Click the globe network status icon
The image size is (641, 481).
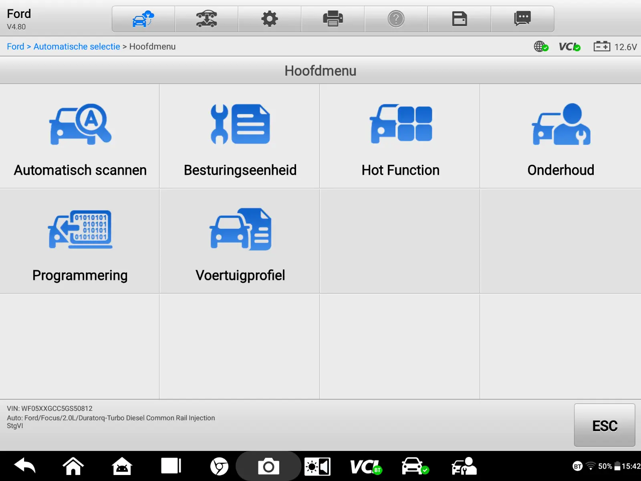[x=541, y=46]
